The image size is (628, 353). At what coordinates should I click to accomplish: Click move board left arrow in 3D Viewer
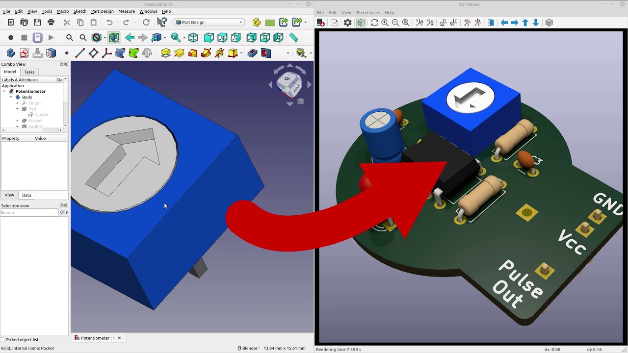[504, 23]
